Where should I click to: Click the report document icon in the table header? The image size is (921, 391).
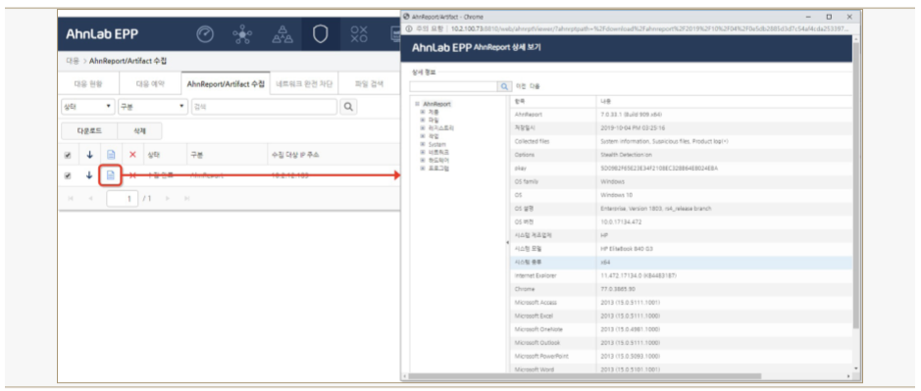[111, 155]
